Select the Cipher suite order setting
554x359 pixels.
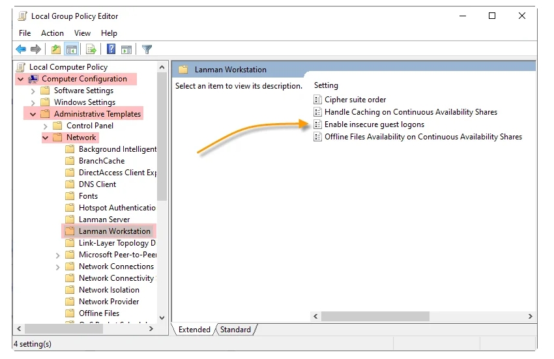(355, 100)
